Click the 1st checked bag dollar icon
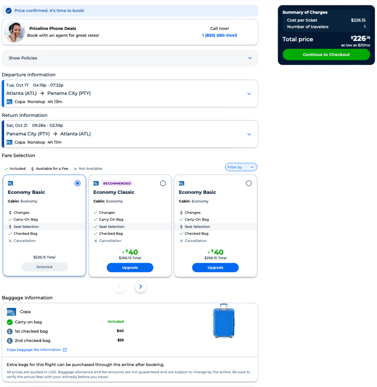 pos(10,331)
